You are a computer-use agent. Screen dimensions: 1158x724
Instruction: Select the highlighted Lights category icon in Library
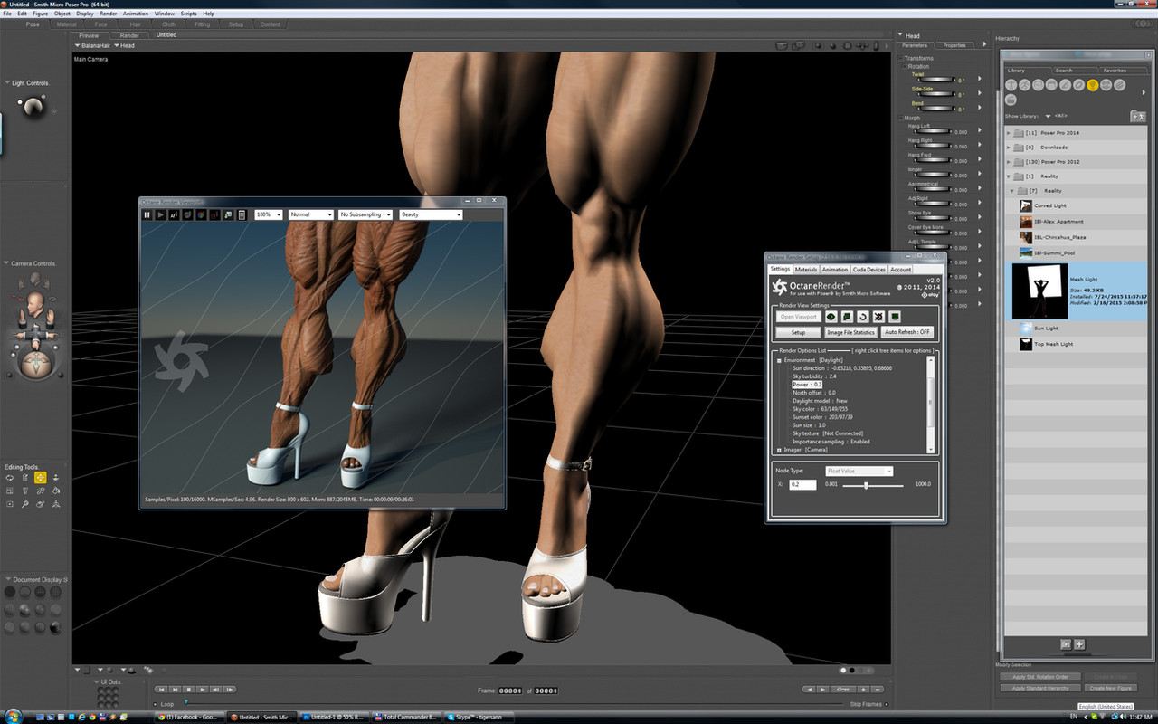1093,85
